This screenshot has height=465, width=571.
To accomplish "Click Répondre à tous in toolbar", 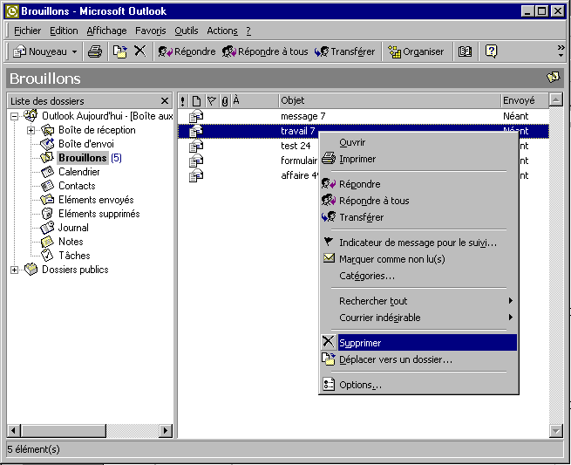I will [x=265, y=51].
